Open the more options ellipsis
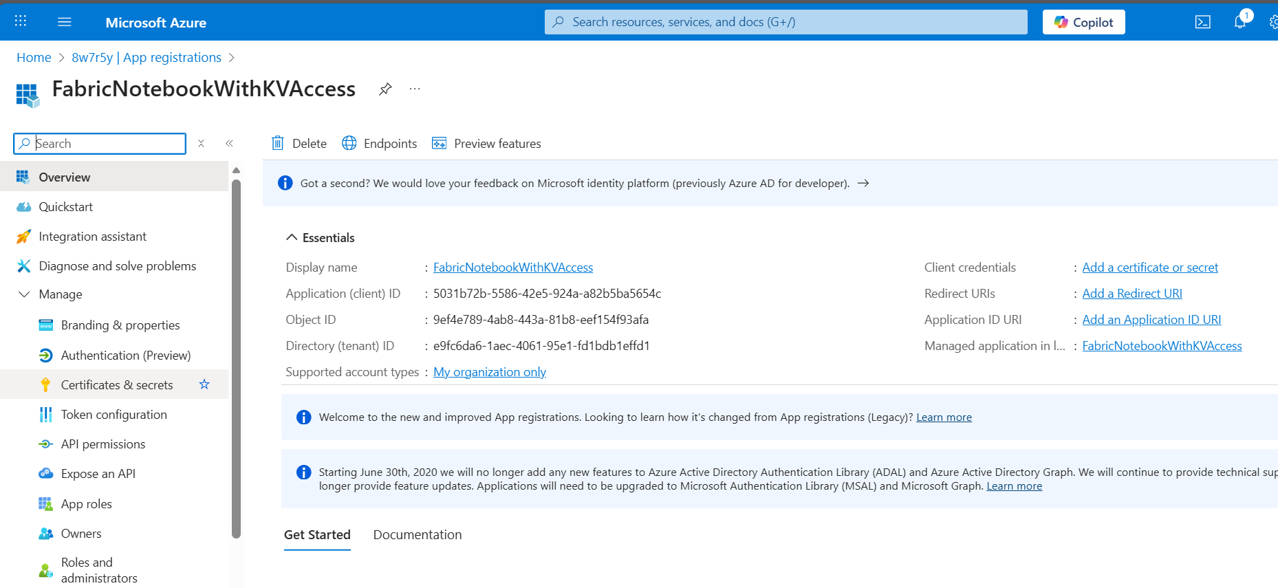The width and height of the screenshot is (1278, 588). [415, 89]
